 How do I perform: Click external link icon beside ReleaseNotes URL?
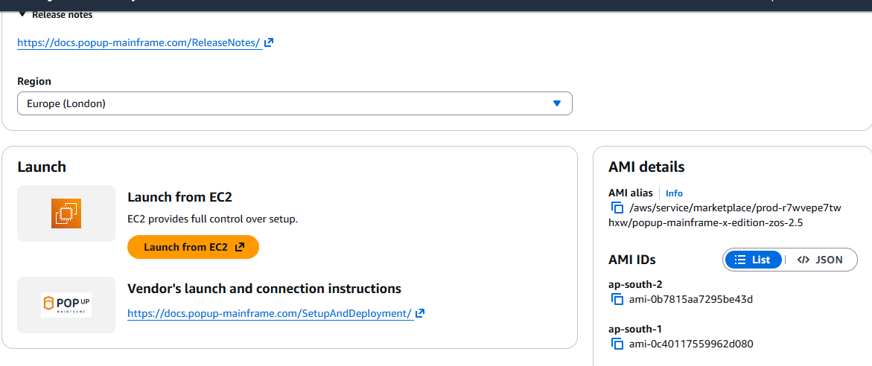pos(269,42)
